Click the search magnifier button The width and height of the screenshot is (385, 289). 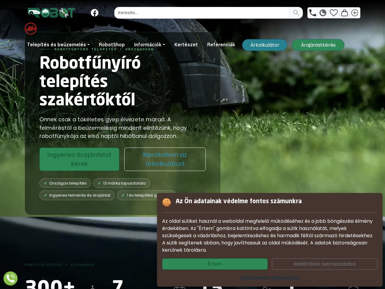[296, 13]
